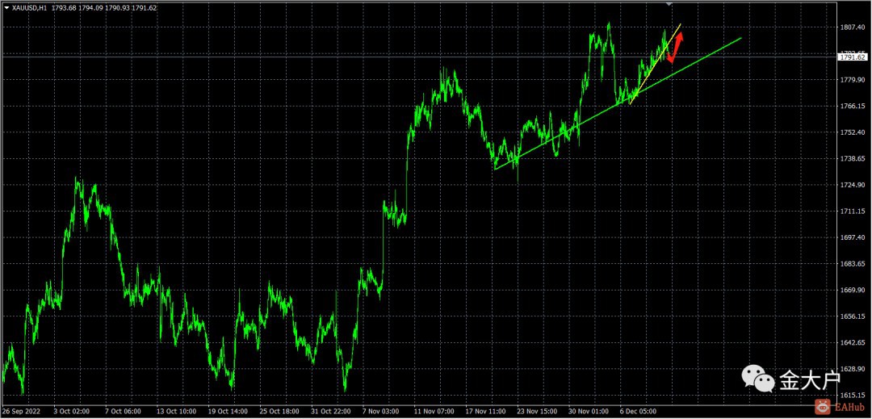The image size is (872, 419).
Task: Click the gray chart shift marker on top edge
Action: click(x=669, y=4)
